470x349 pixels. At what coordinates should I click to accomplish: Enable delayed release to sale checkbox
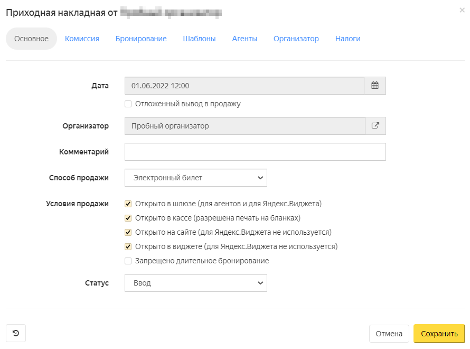tap(128, 104)
